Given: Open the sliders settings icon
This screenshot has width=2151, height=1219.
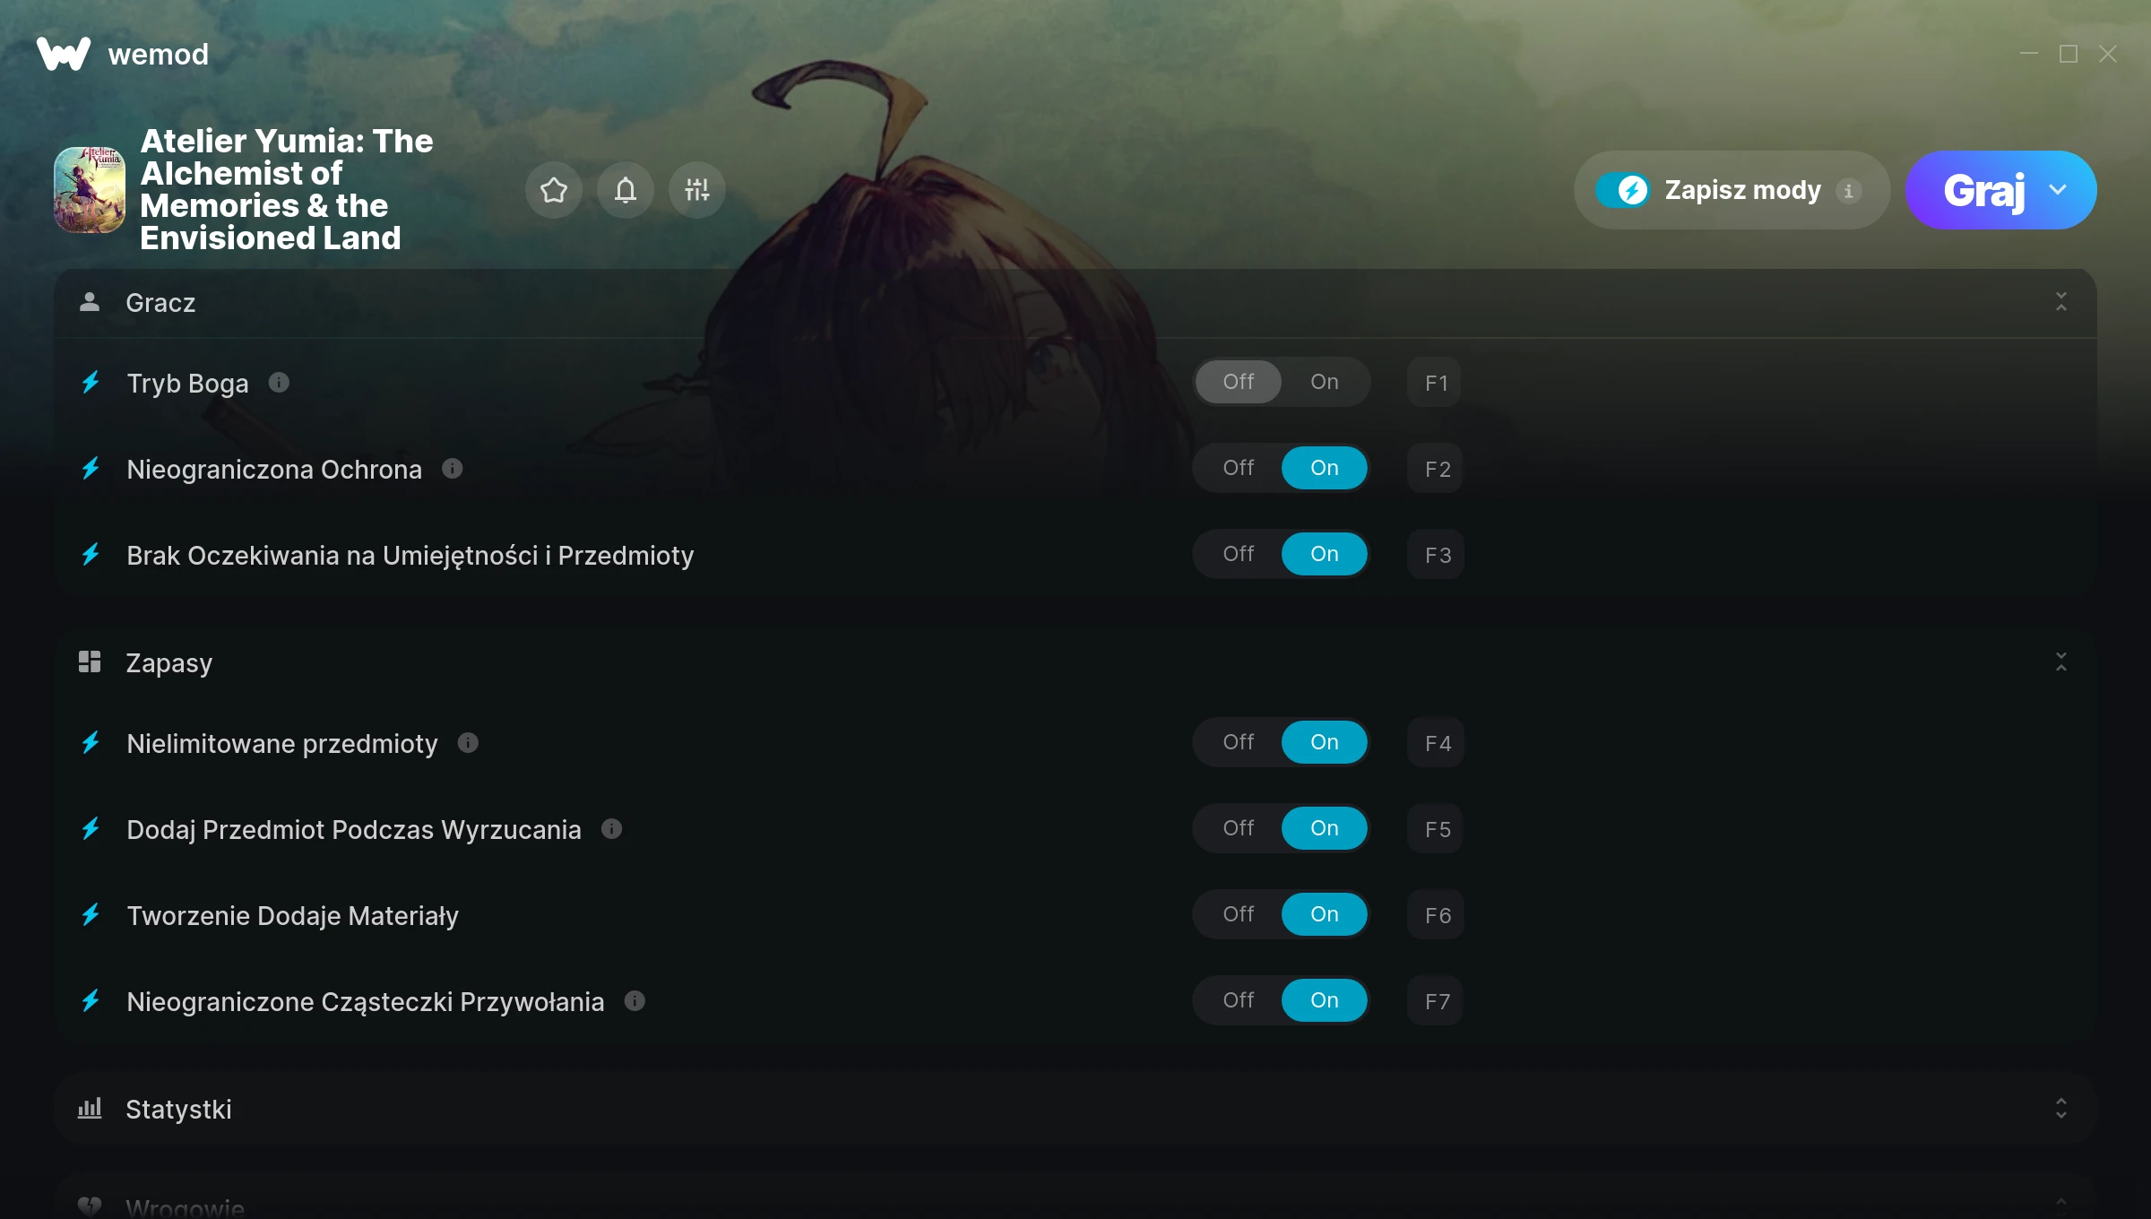Looking at the screenshot, I should click(697, 190).
